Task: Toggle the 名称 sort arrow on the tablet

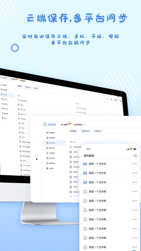Action: point(74,142)
